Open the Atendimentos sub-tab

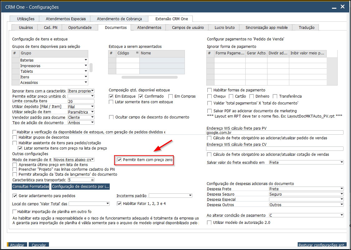tap(149, 27)
